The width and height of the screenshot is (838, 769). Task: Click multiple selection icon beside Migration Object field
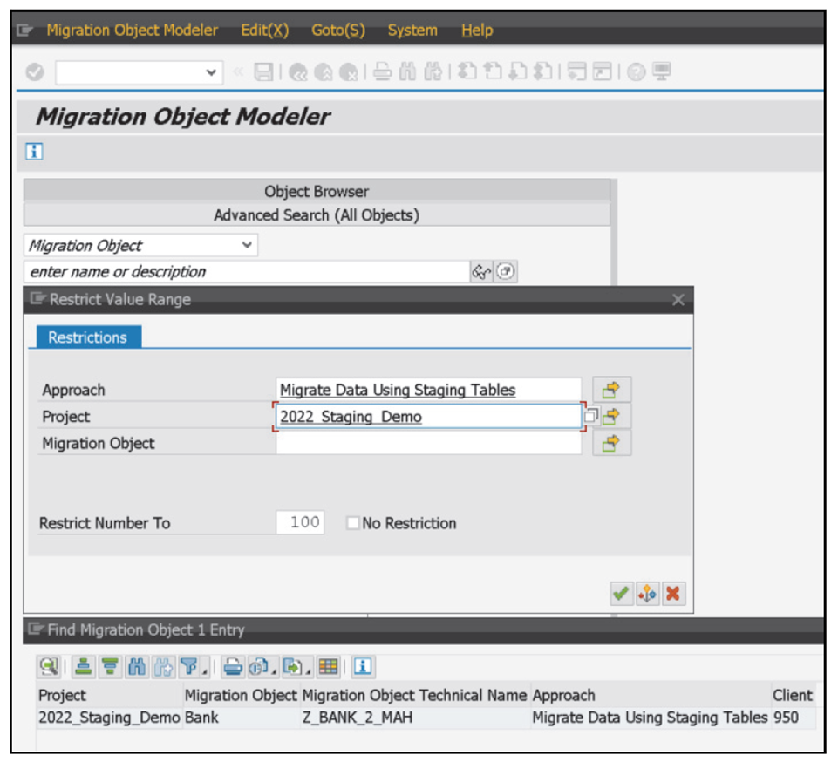[x=610, y=443]
